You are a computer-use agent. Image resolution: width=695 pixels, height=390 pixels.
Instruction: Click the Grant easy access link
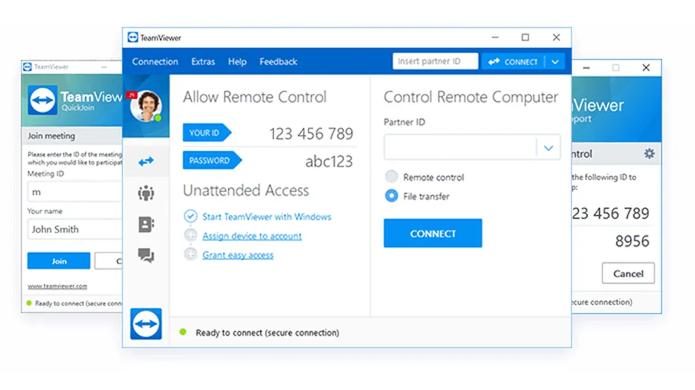237,255
